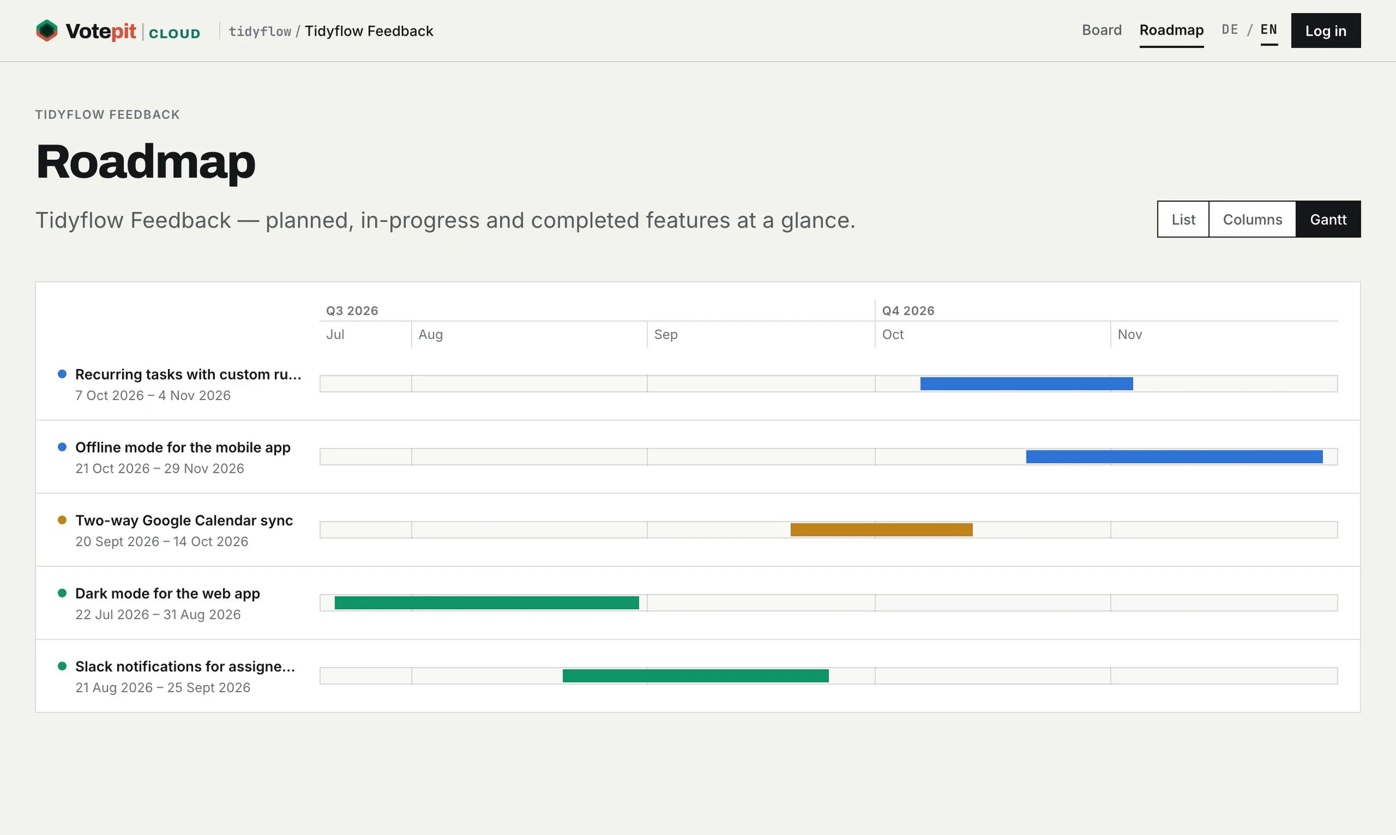Click the Oct month label
Image resolution: width=1396 pixels, height=835 pixels.
point(893,335)
